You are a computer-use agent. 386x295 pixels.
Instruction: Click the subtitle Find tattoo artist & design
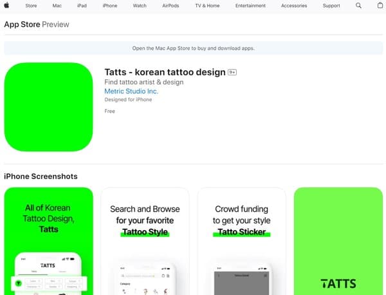click(x=143, y=82)
